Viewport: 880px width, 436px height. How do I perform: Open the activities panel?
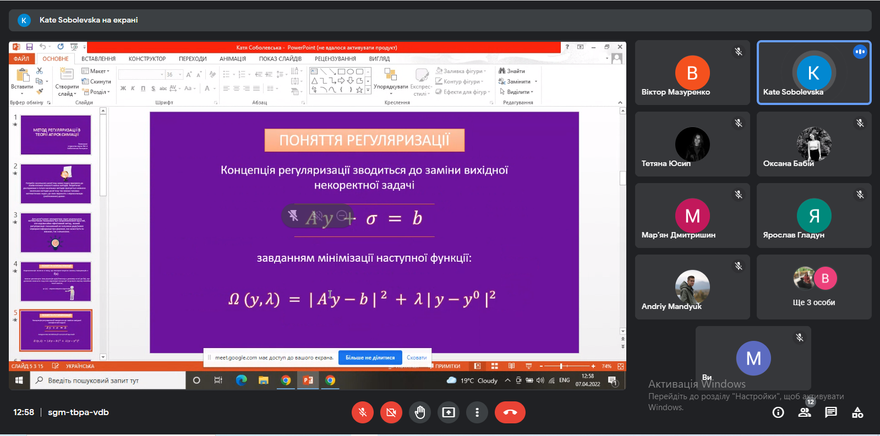[857, 412]
